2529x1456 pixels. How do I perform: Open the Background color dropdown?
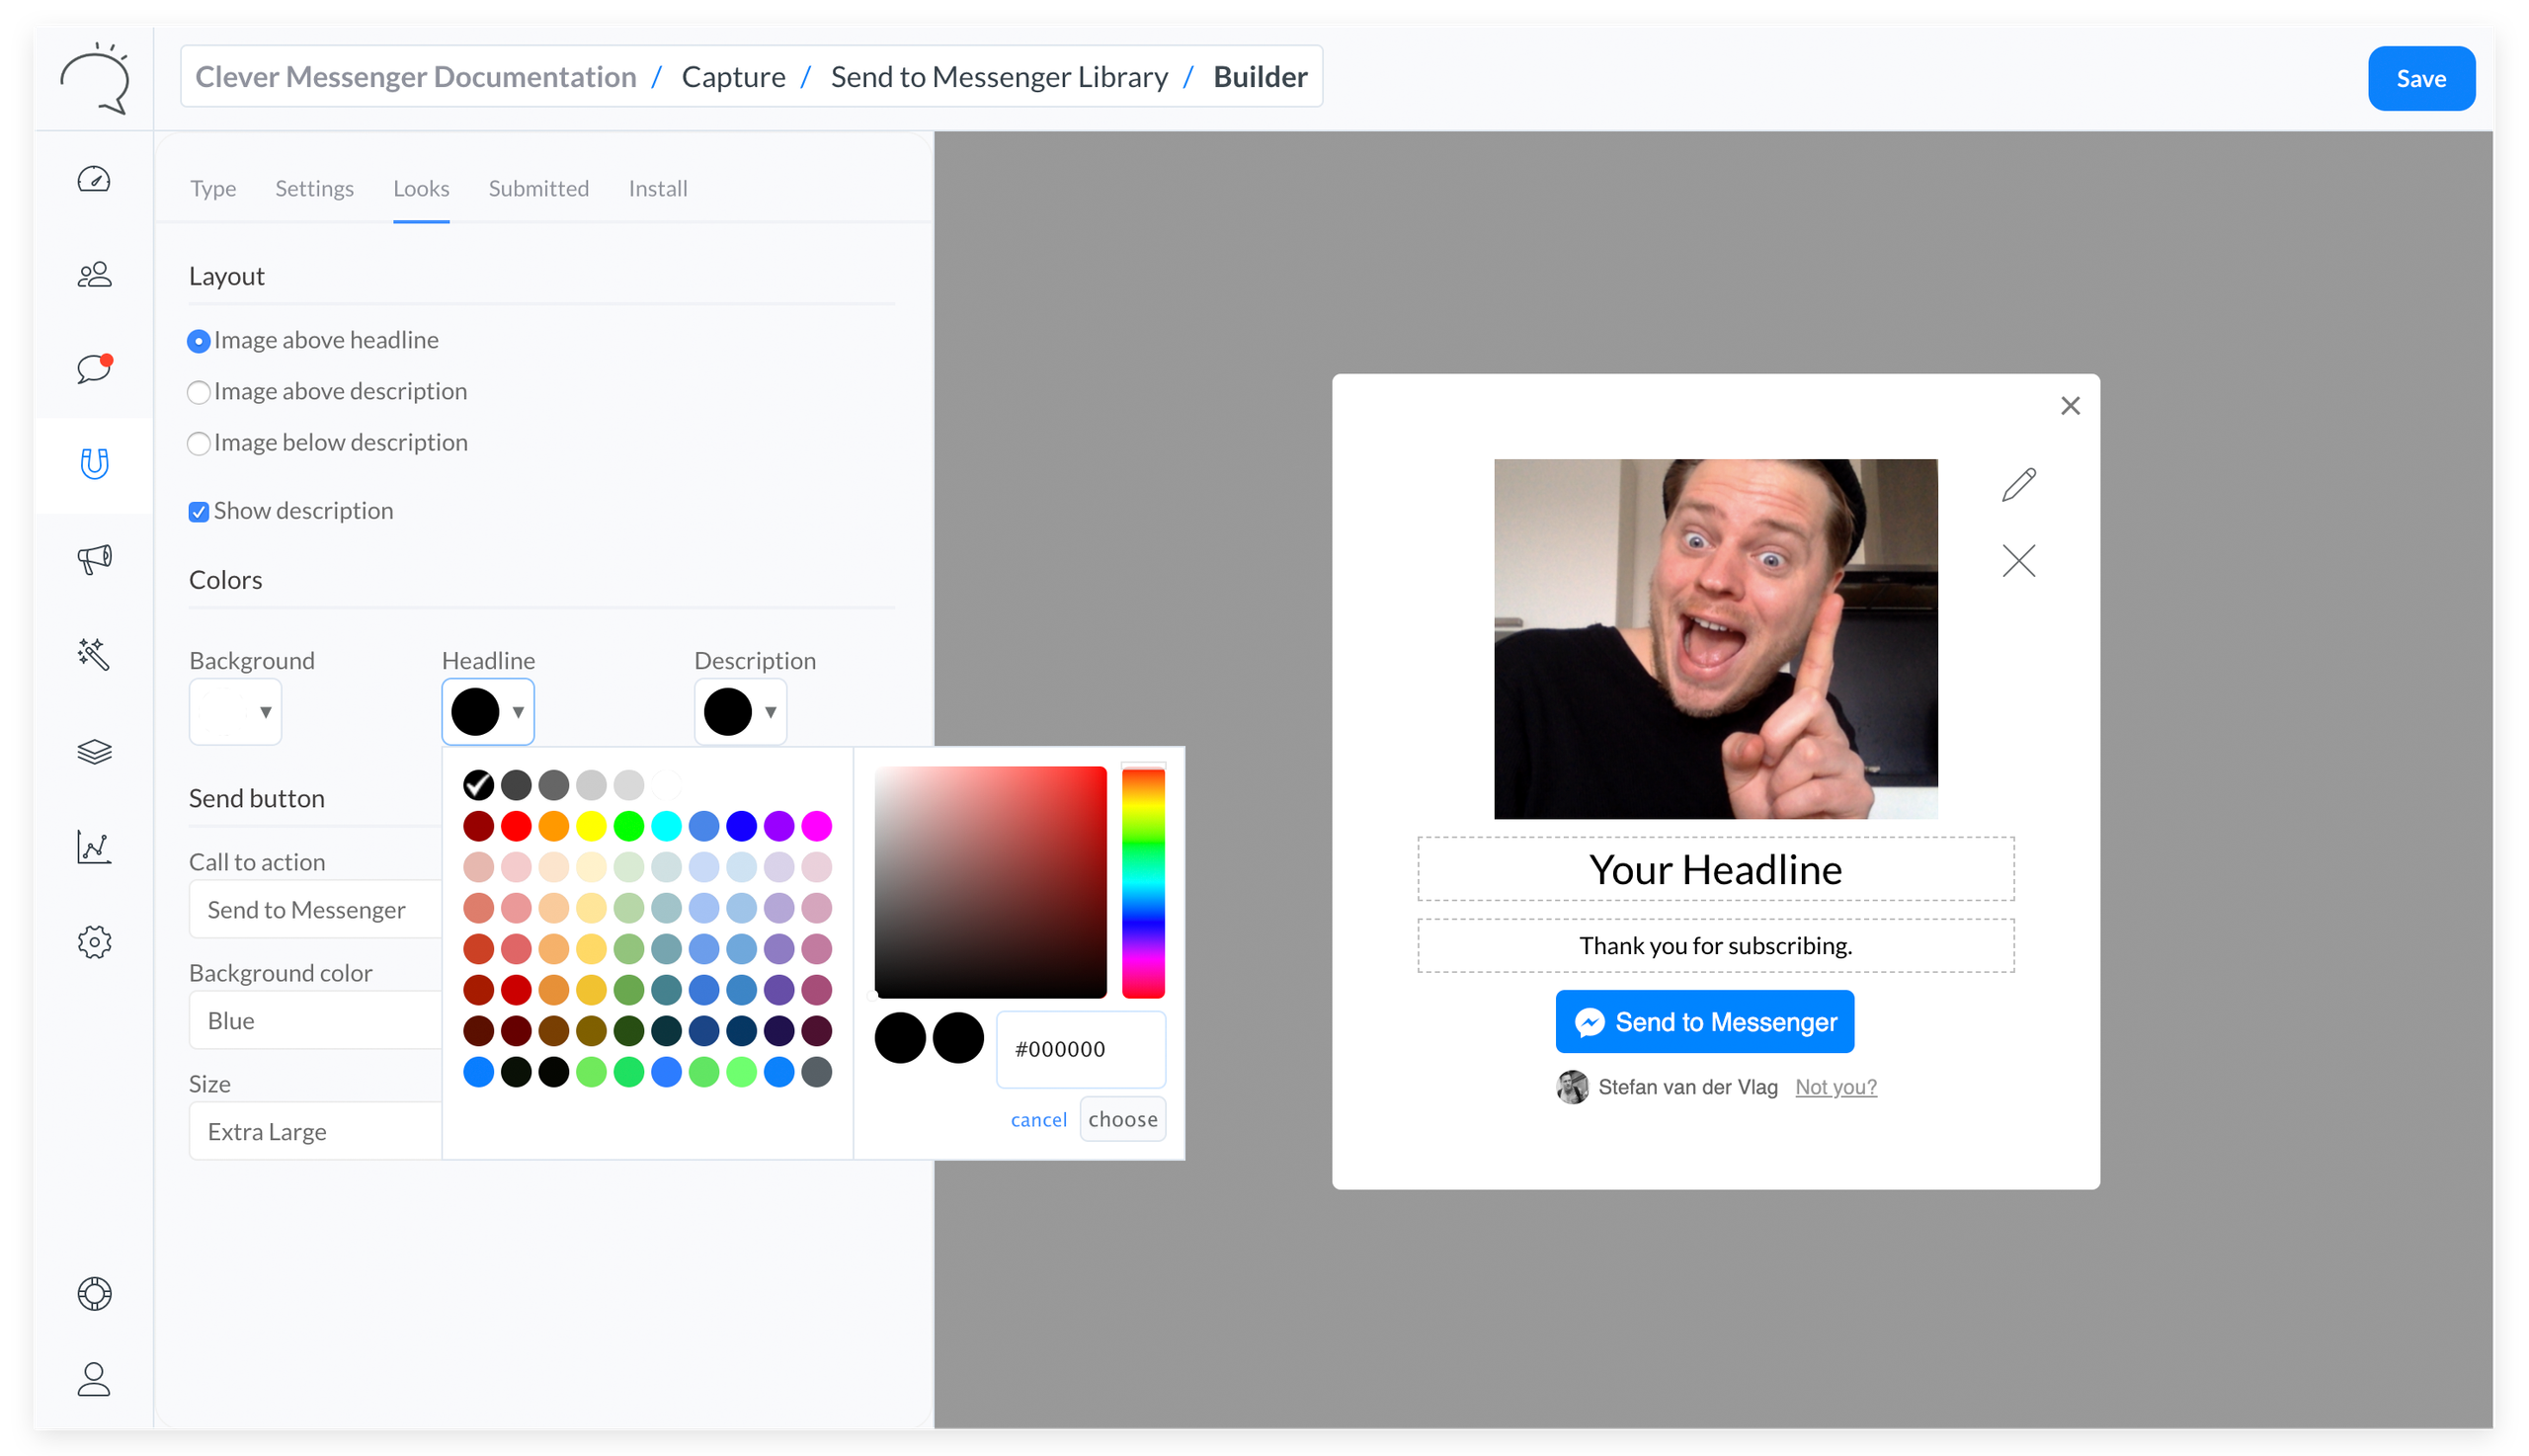[x=236, y=712]
